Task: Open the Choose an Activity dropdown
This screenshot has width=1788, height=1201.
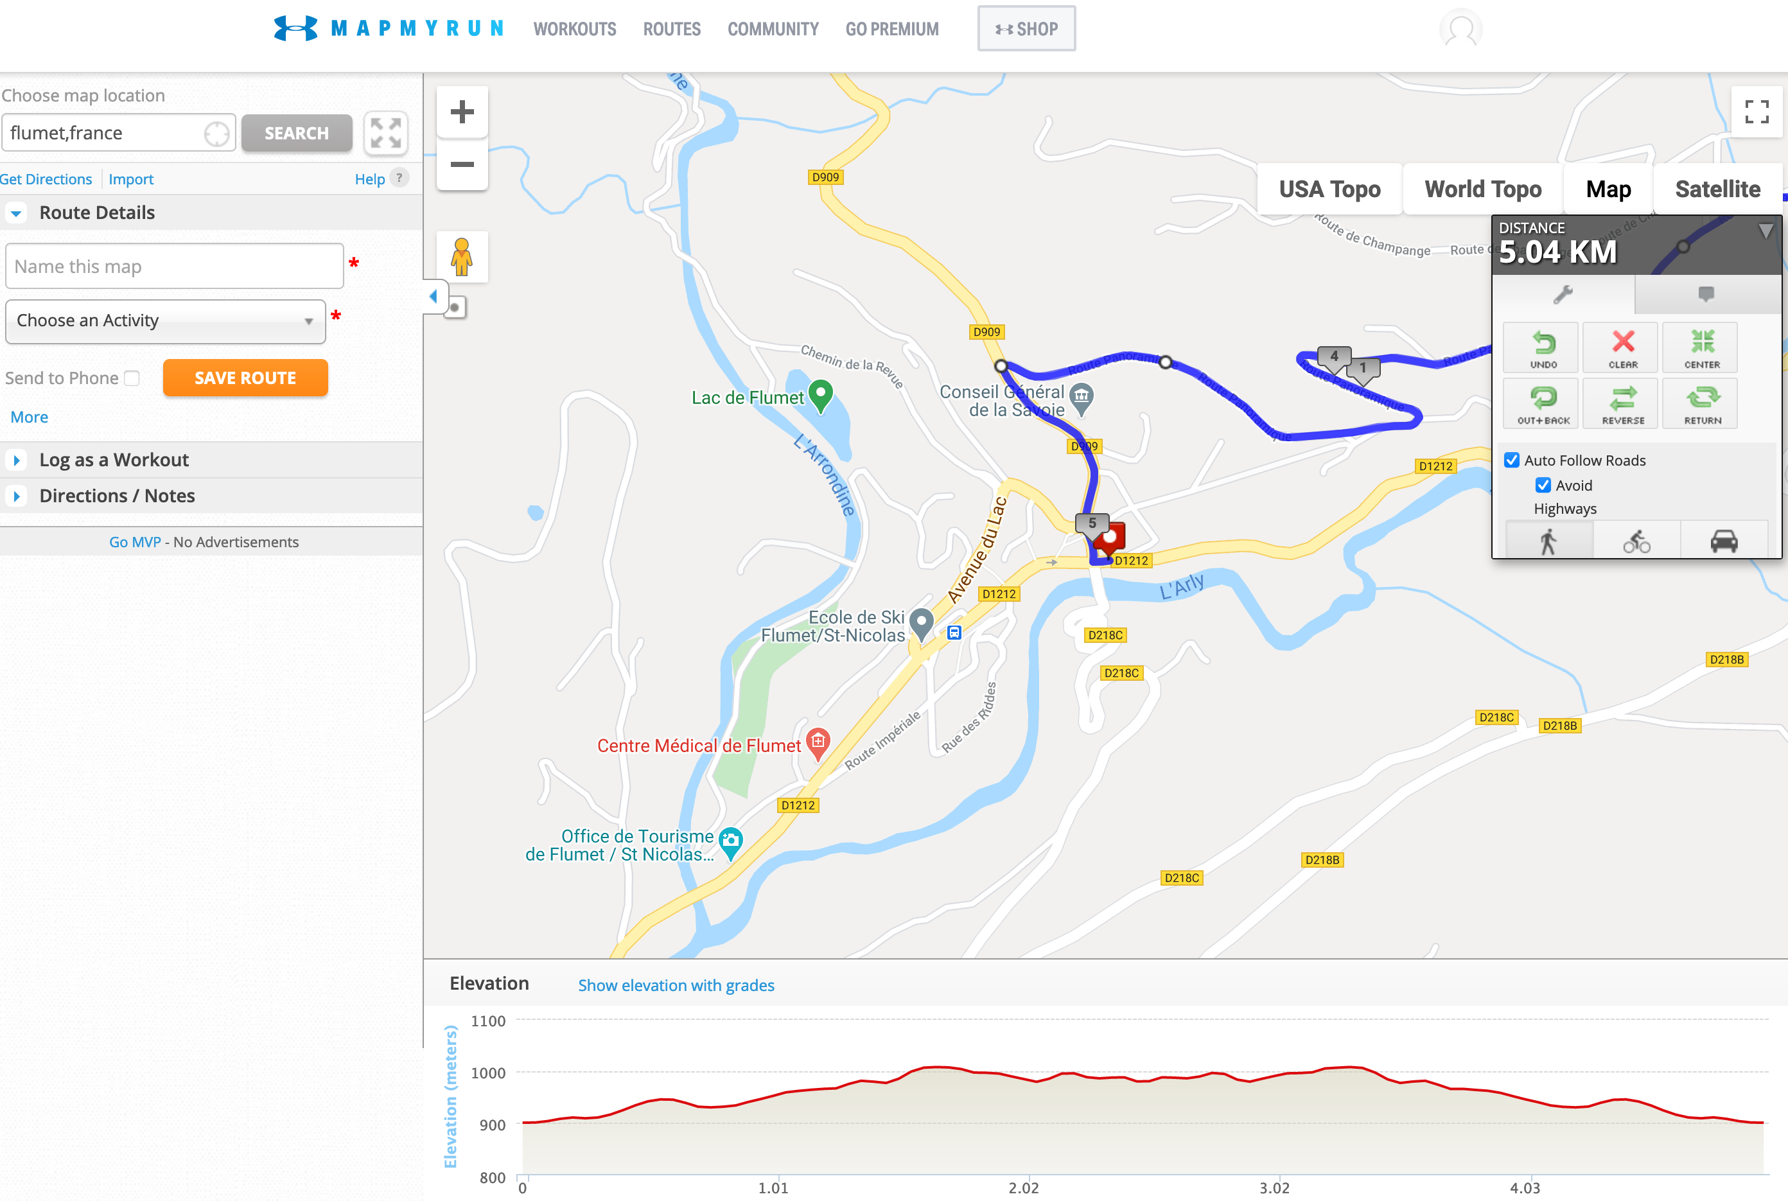Action: click(166, 321)
